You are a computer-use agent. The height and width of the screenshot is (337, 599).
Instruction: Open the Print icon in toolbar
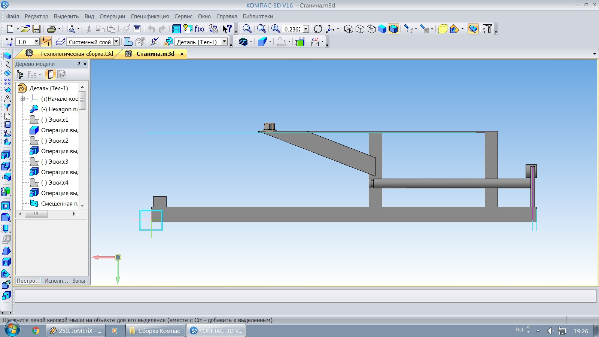click(51, 29)
